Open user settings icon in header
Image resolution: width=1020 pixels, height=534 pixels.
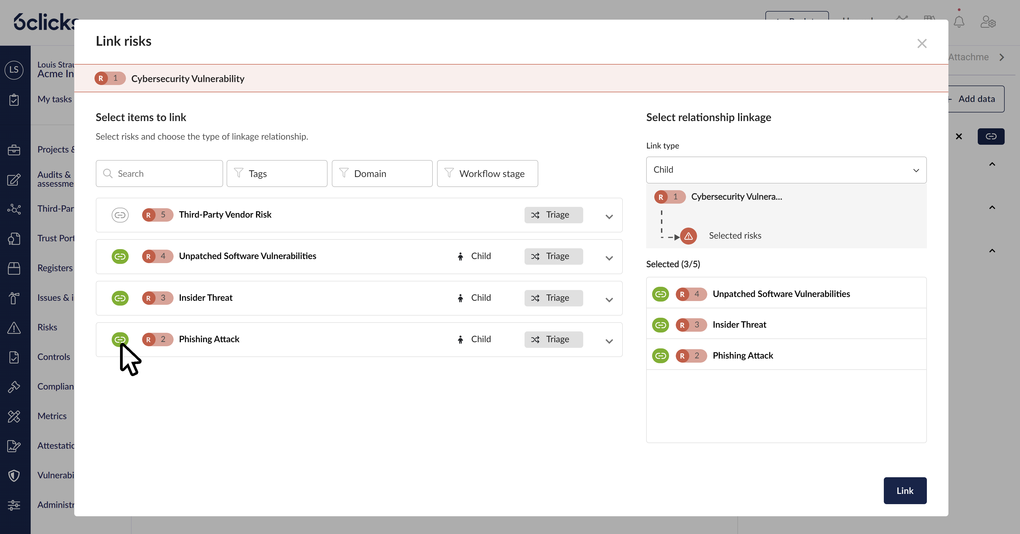coord(988,22)
